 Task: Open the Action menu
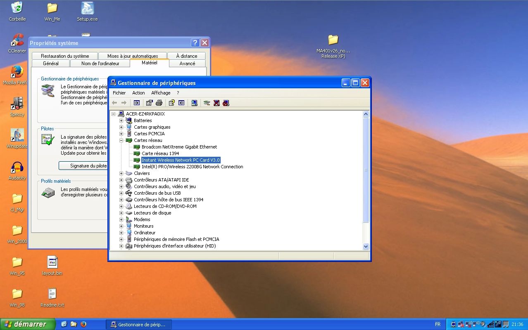point(138,93)
